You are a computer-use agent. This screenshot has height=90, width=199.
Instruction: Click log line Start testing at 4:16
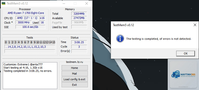(x=23, y=68)
